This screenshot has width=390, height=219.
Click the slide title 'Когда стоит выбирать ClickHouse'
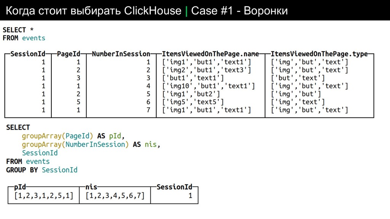[94, 11]
